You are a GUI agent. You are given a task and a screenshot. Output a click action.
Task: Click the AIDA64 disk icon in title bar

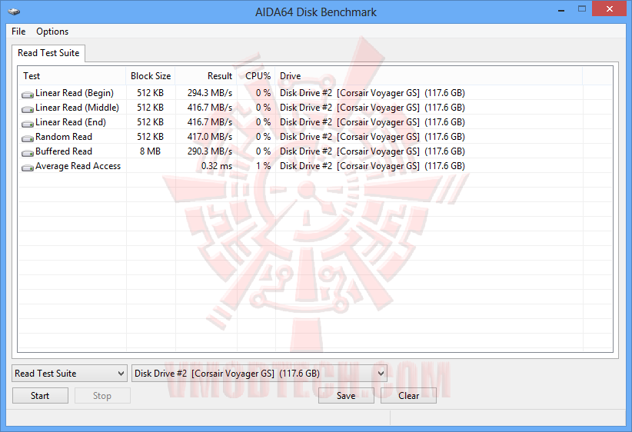[14, 12]
